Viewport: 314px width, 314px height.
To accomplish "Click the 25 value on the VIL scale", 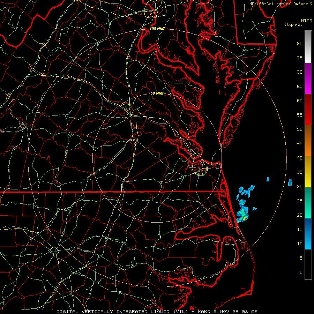I will (x=300, y=201).
